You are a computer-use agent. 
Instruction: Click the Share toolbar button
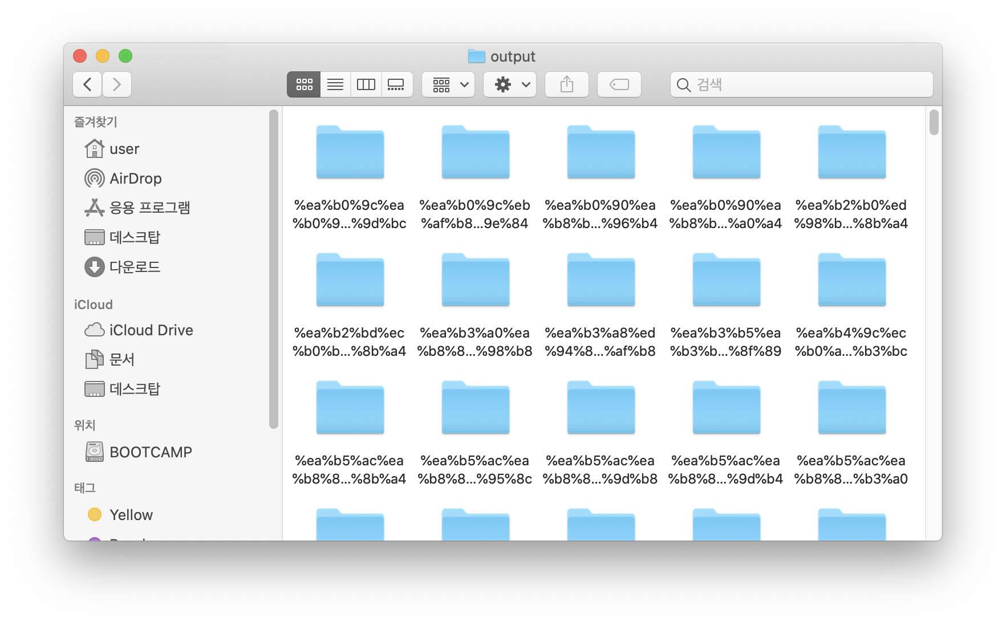coord(567,84)
